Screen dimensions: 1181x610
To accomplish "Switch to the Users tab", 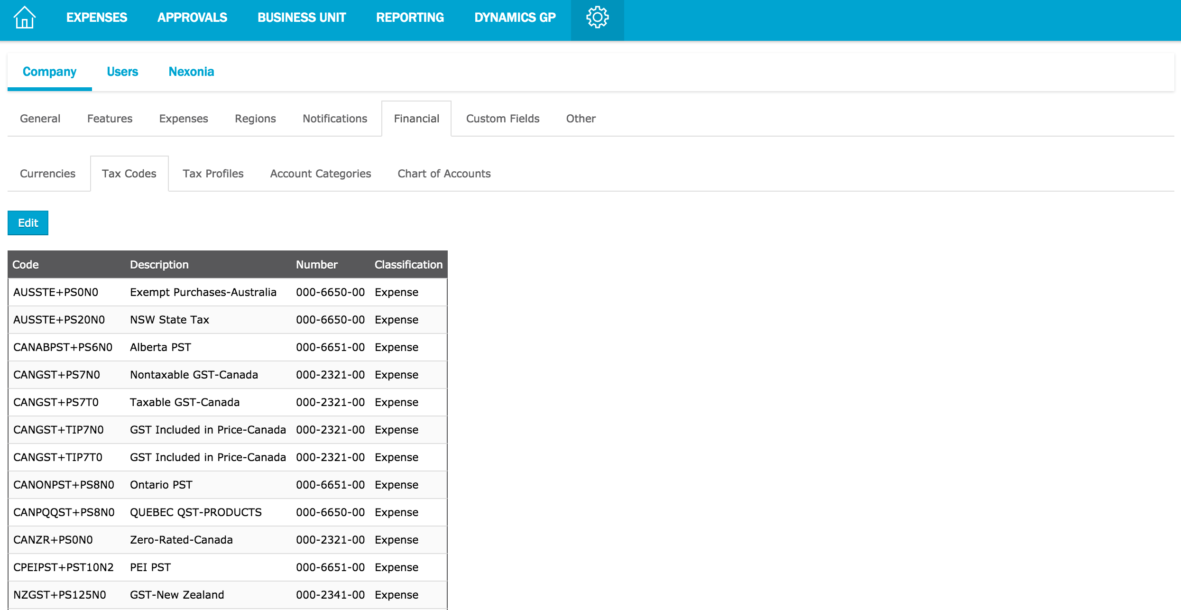I will [122, 72].
